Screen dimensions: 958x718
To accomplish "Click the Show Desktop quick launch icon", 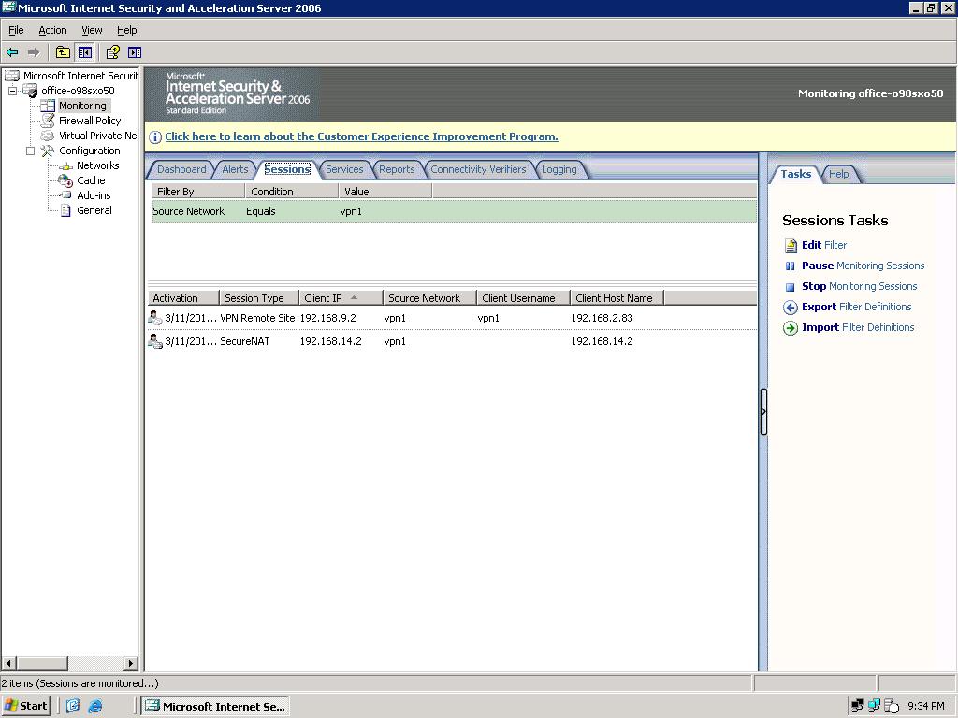I will [x=73, y=707].
